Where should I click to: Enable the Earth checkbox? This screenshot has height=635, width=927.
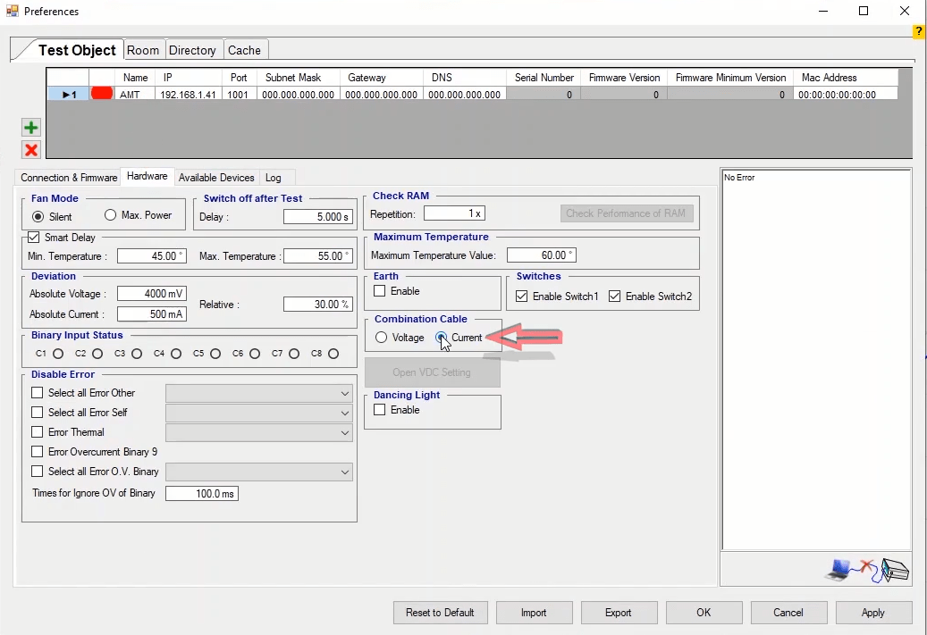[x=380, y=291]
